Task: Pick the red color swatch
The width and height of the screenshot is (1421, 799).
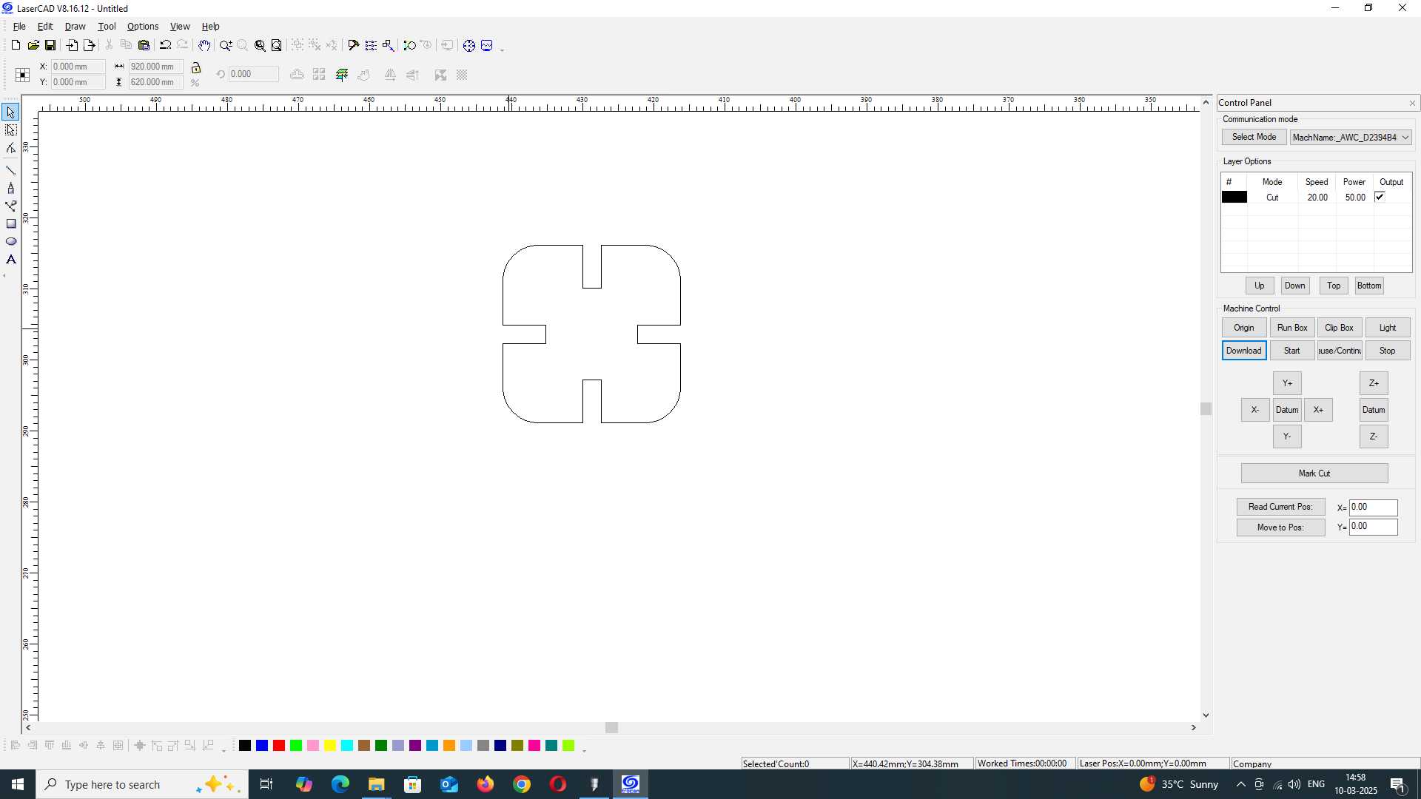Action: (279, 745)
